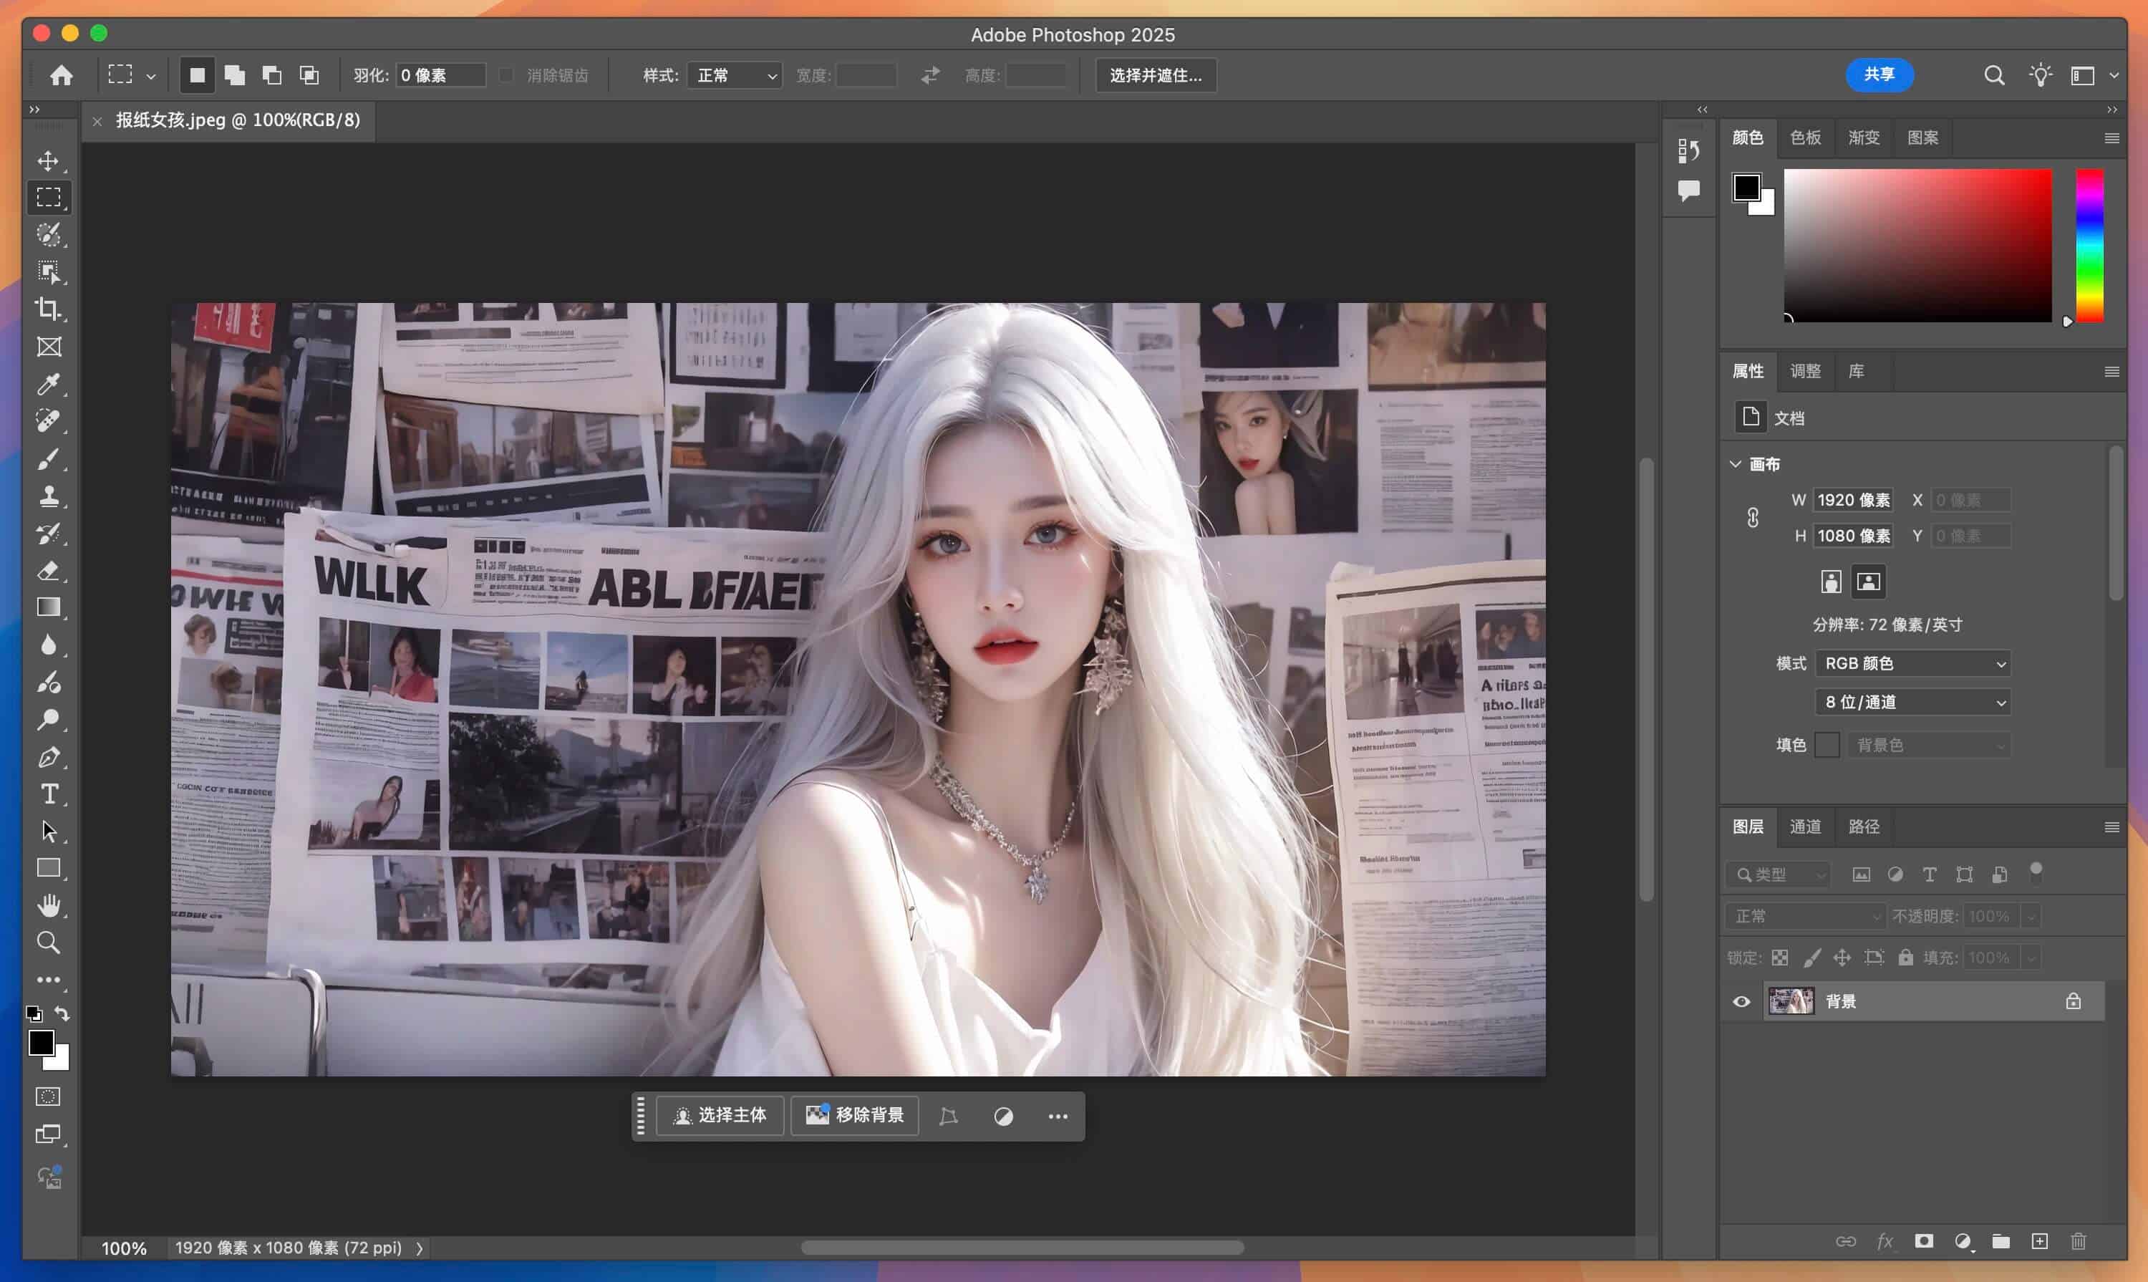2148x1282 pixels.
Task: Hide the 背景 layer
Action: [1741, 1001]
